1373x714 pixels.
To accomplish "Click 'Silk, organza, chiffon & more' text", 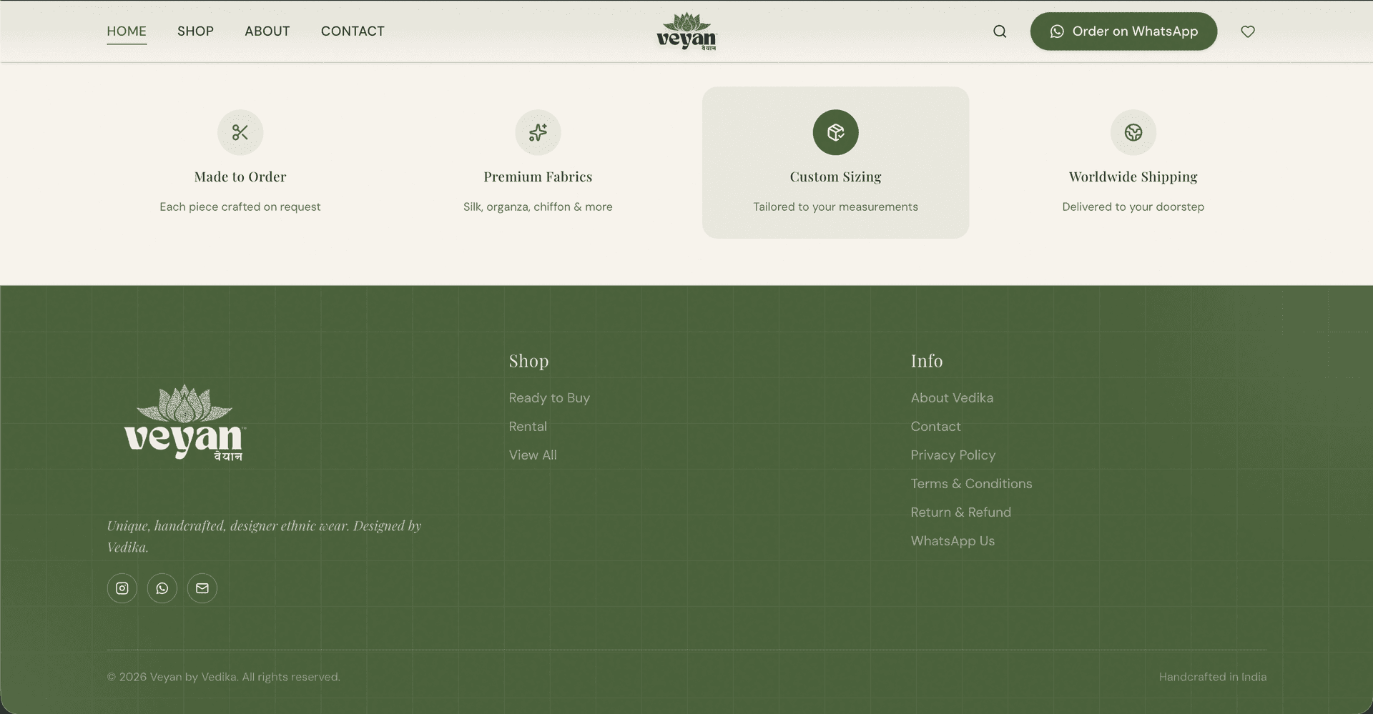I will tap(538, 207).
